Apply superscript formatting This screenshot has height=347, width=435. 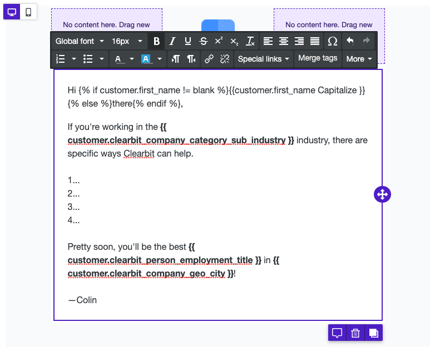point(219,41)
